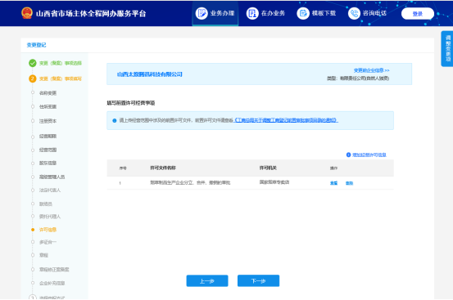Screen dimensions: 453x300
Task: Click the 操作 column header
Action: click(x=333, y=168)
